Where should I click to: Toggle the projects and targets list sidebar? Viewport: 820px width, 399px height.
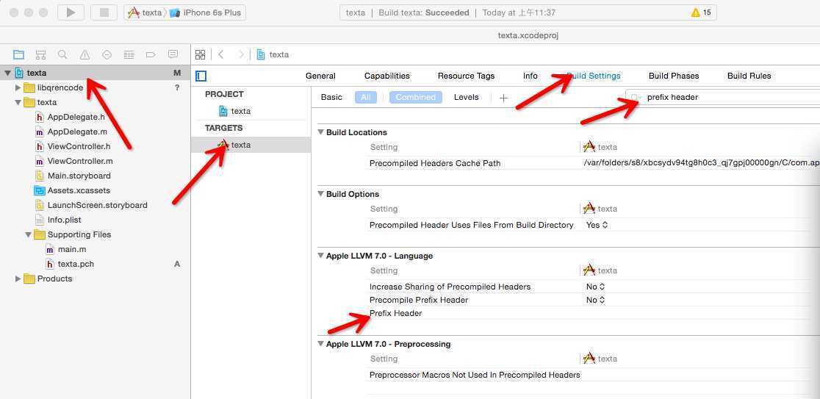[x=201, y=76]
